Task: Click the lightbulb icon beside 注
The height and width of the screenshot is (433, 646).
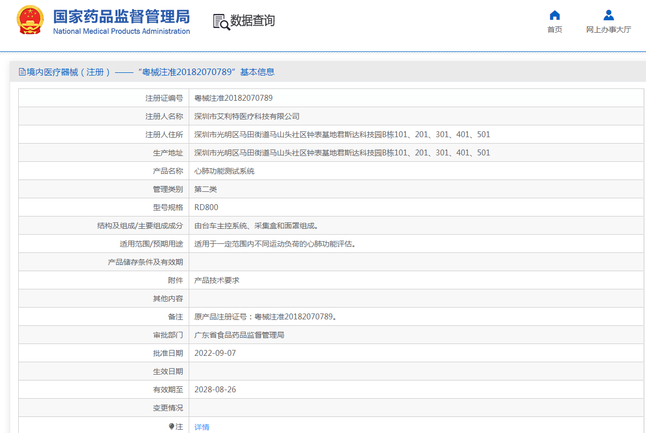Action: tap(172, 427)
